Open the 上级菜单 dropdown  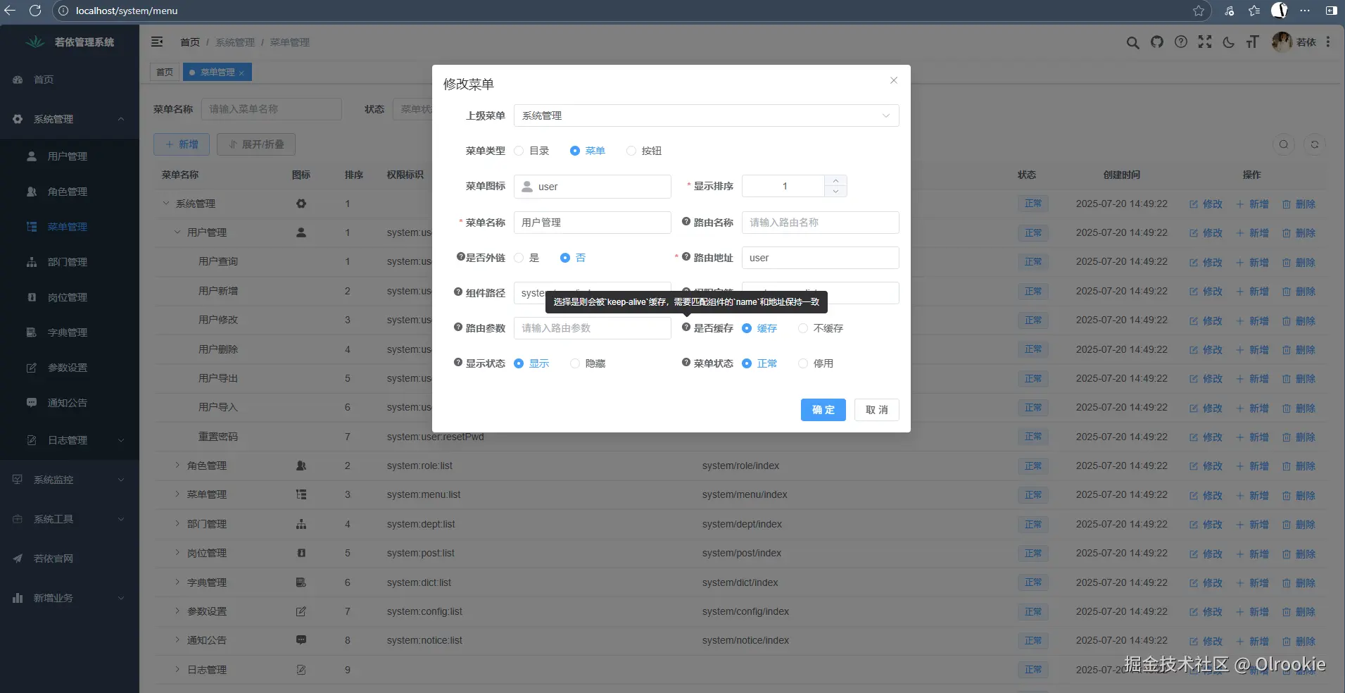705,115
